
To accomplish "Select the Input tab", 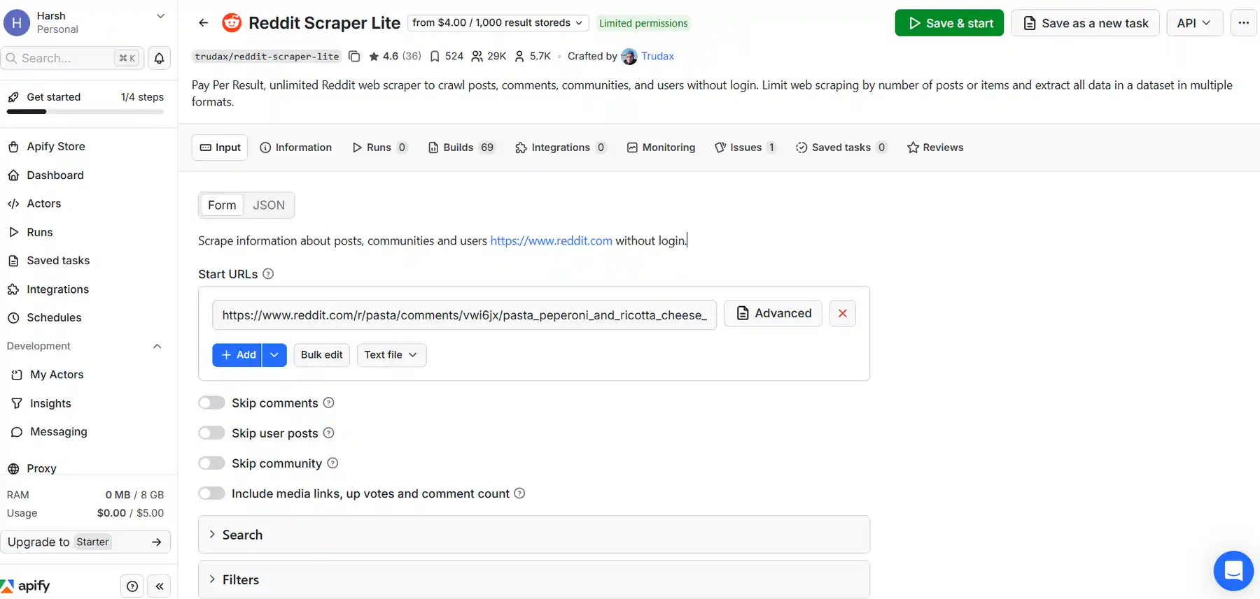I will pos(220,147).
